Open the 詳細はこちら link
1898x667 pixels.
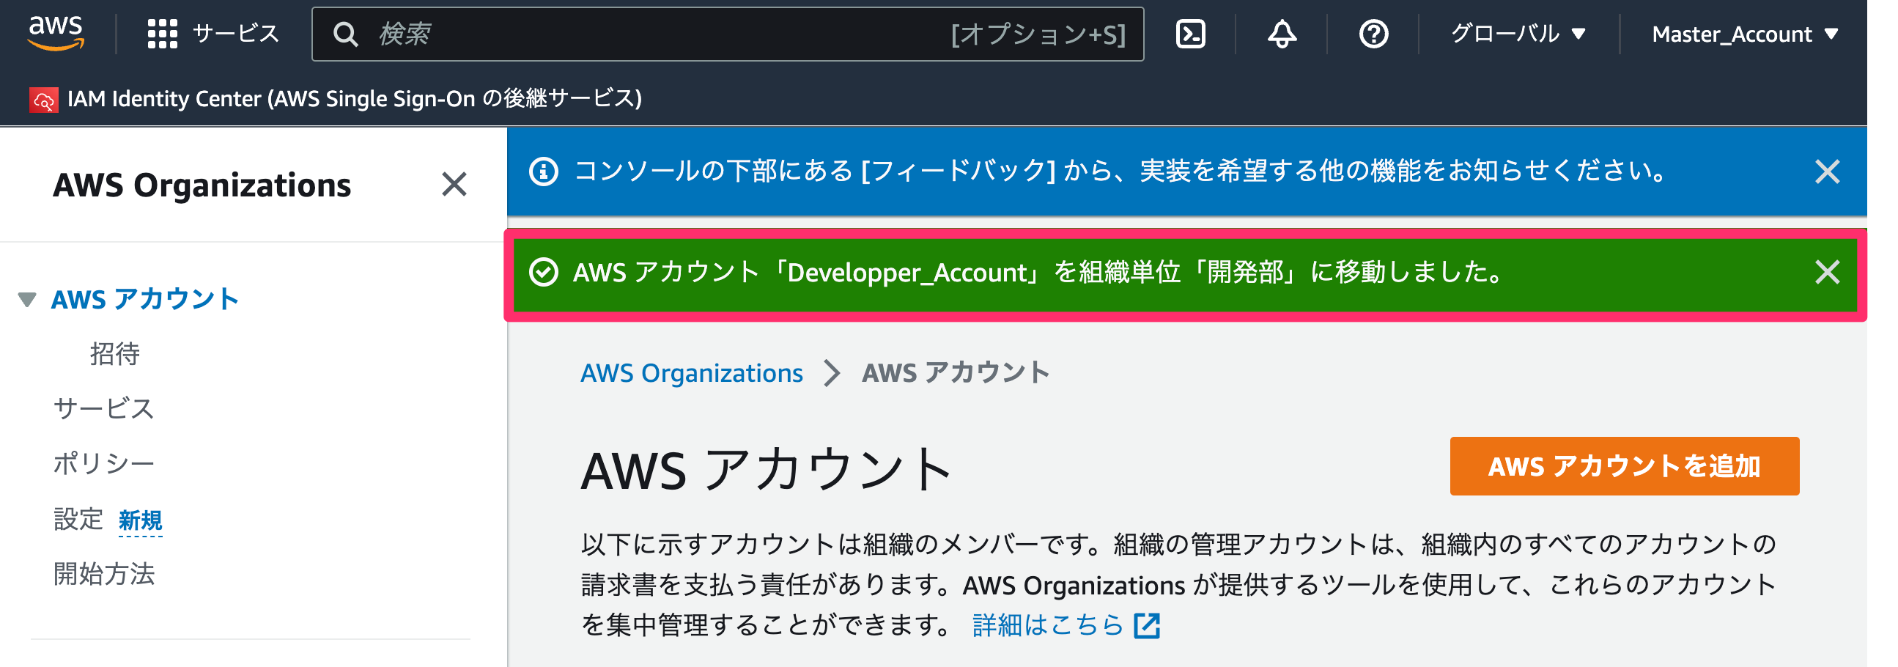coord(1048,625)
